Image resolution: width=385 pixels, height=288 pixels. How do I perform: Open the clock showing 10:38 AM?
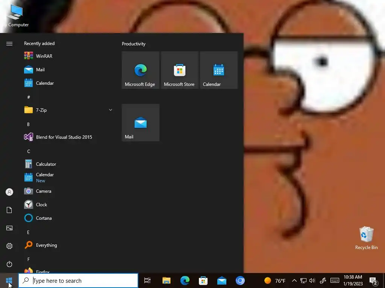(x=353, y=280)
